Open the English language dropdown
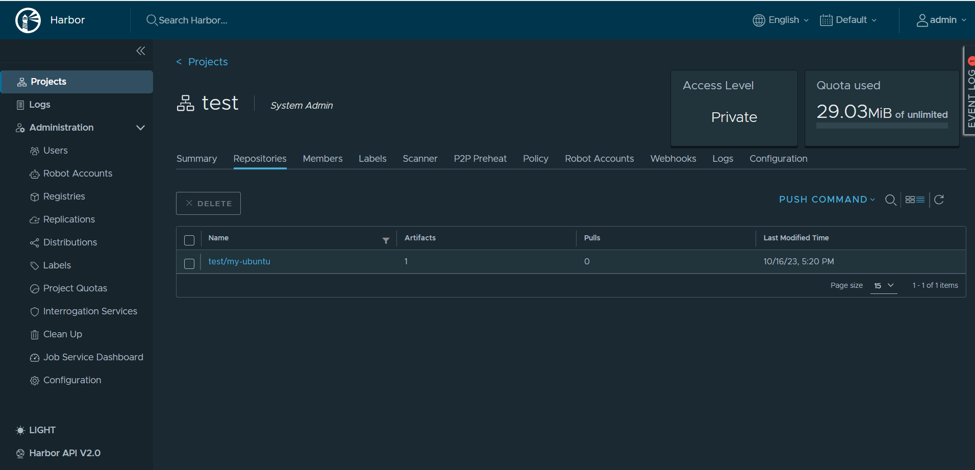This screenshot has width=975, height=470. coord(781,20)
